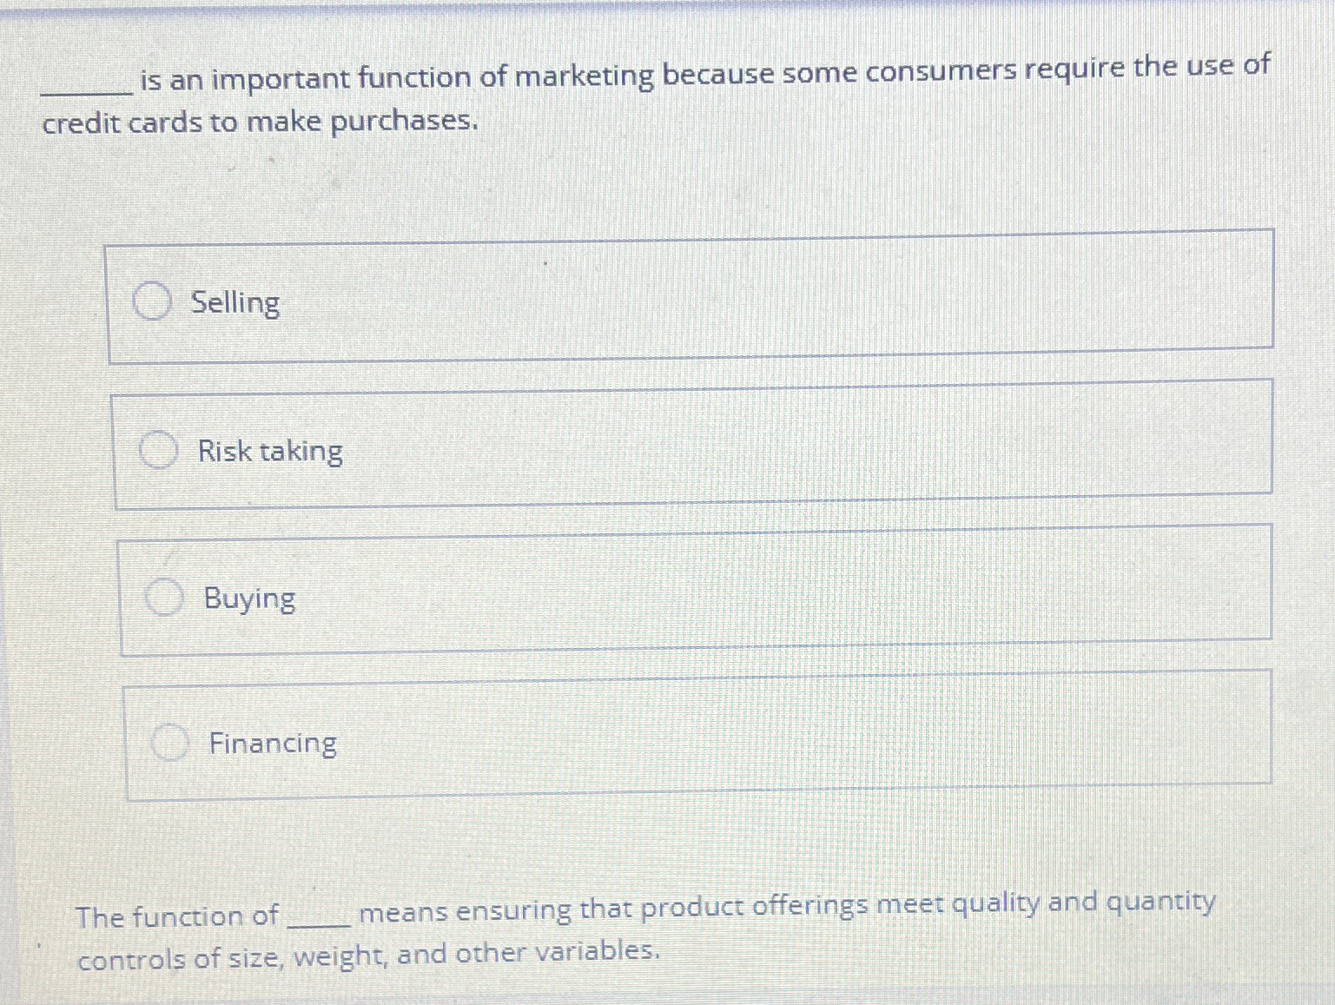Select the Risk taking radio button
Image resolution: width=1335 pixels, height=1005 pixels.
[160, 450]
